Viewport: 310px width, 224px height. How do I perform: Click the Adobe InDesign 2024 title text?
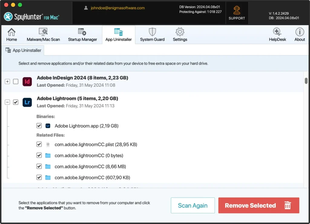(x=82, y=78)
